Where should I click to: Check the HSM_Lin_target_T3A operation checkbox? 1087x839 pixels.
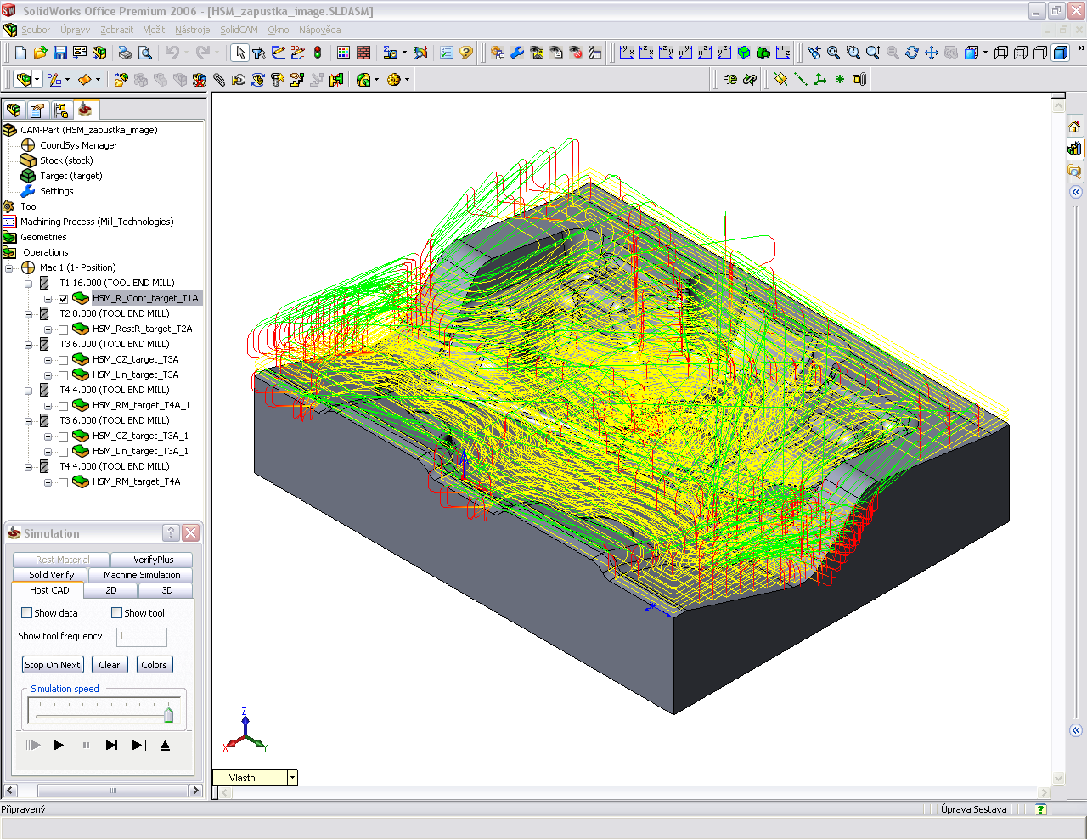click(63, 375)
